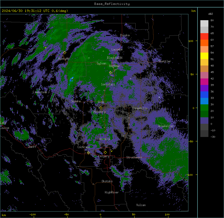The width and height of the screenshot is (224, 218).
Task: Click the RedDeer label
Action: pos(114,66)
